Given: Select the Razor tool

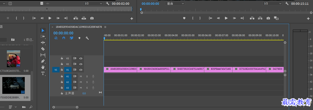Looking at the screenshot, I should (x=43, y=49).
